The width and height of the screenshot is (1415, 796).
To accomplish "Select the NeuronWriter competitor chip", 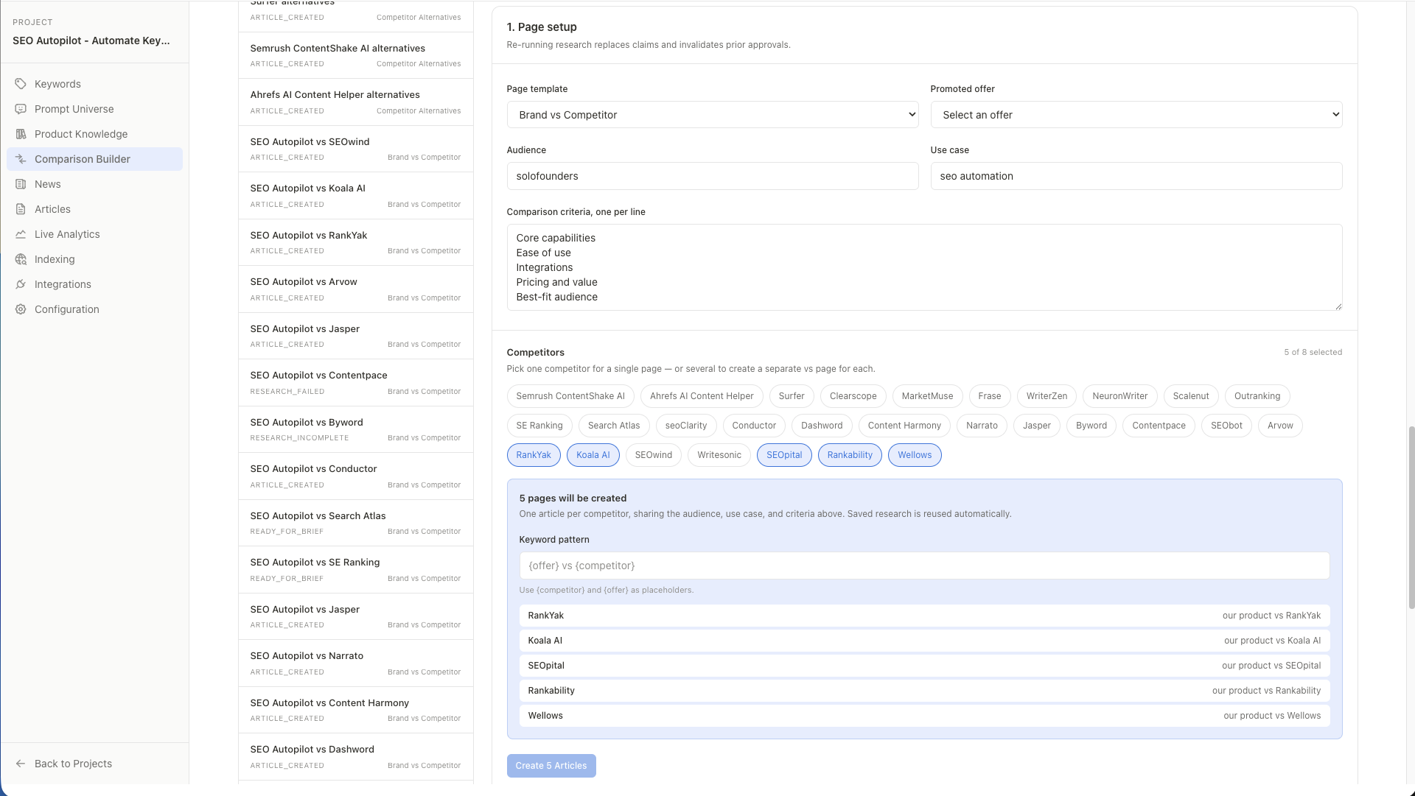I will pyautogui.click(x=1120, y=396).
